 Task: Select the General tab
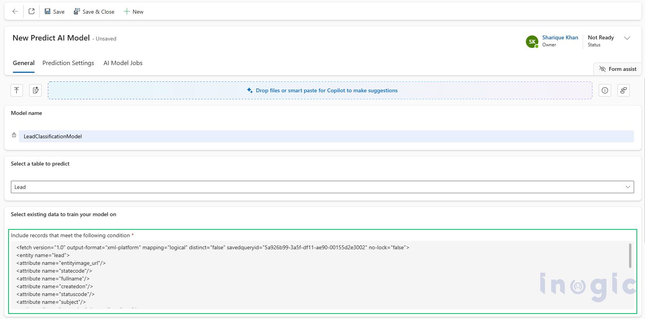[x=24, y=63]
